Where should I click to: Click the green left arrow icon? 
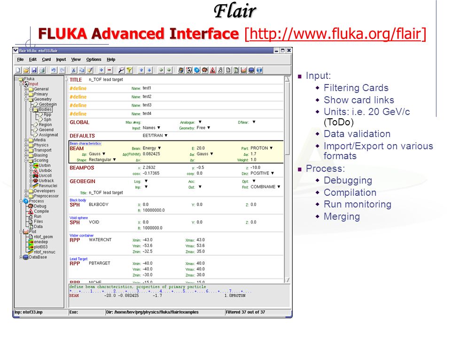coord(161,70)
